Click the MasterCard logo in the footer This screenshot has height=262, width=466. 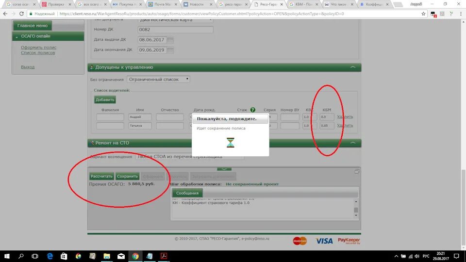pyautogui.click(x=300, y=241)
